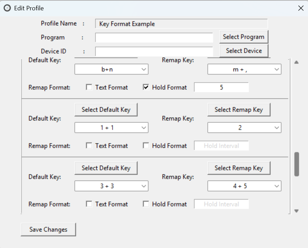Click the scrollbar down arrow
This screenshot has width=308, height=248.
pos(297,211)
